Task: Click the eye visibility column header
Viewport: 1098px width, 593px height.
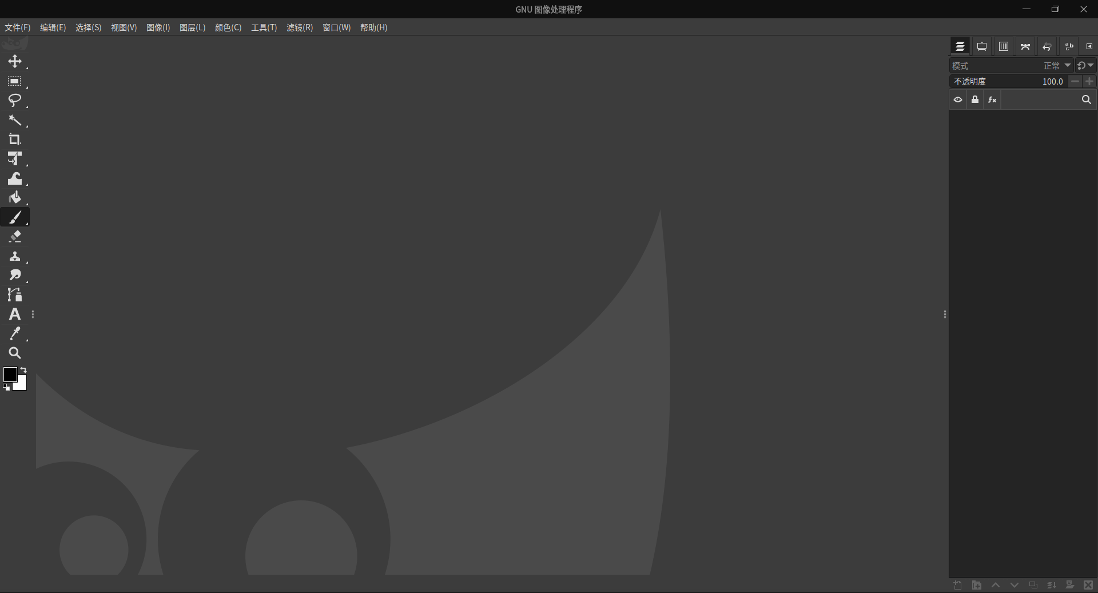Action: point(958,100)
